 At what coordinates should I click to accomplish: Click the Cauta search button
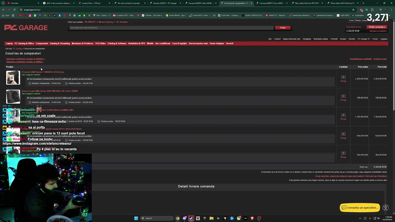pyautogui.click(x=283, y=28)
